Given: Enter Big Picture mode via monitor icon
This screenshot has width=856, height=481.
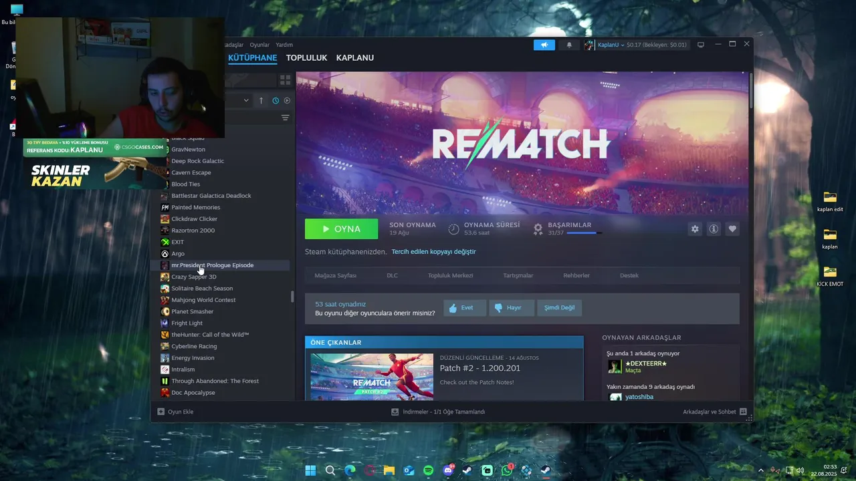Looking at the screenshot, I should 701,45.
